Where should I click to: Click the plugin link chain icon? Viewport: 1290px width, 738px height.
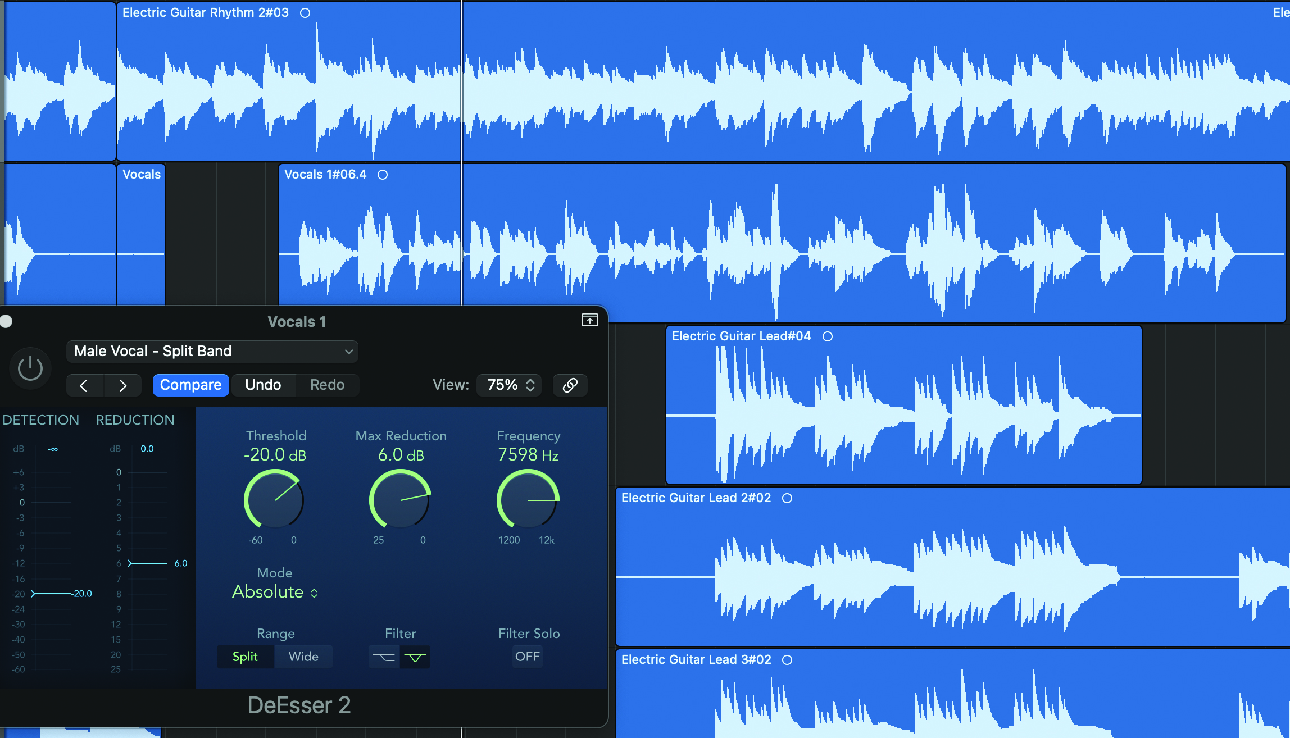[570, 385]
